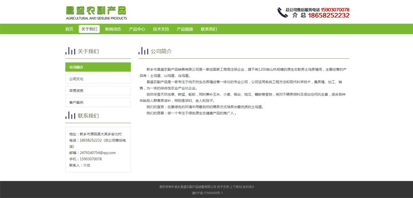413x198 pixels.
Task: Click the 站长统计 footer link
Action: [x=248, y=187]
